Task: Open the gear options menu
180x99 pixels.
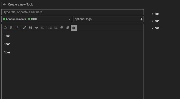Action: click(74, 28)
